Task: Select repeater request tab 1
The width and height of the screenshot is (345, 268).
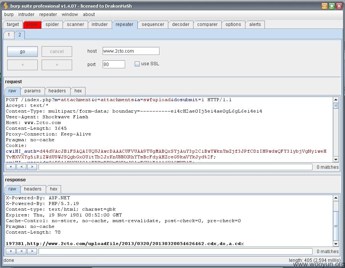Action: [x=9, y=34]
